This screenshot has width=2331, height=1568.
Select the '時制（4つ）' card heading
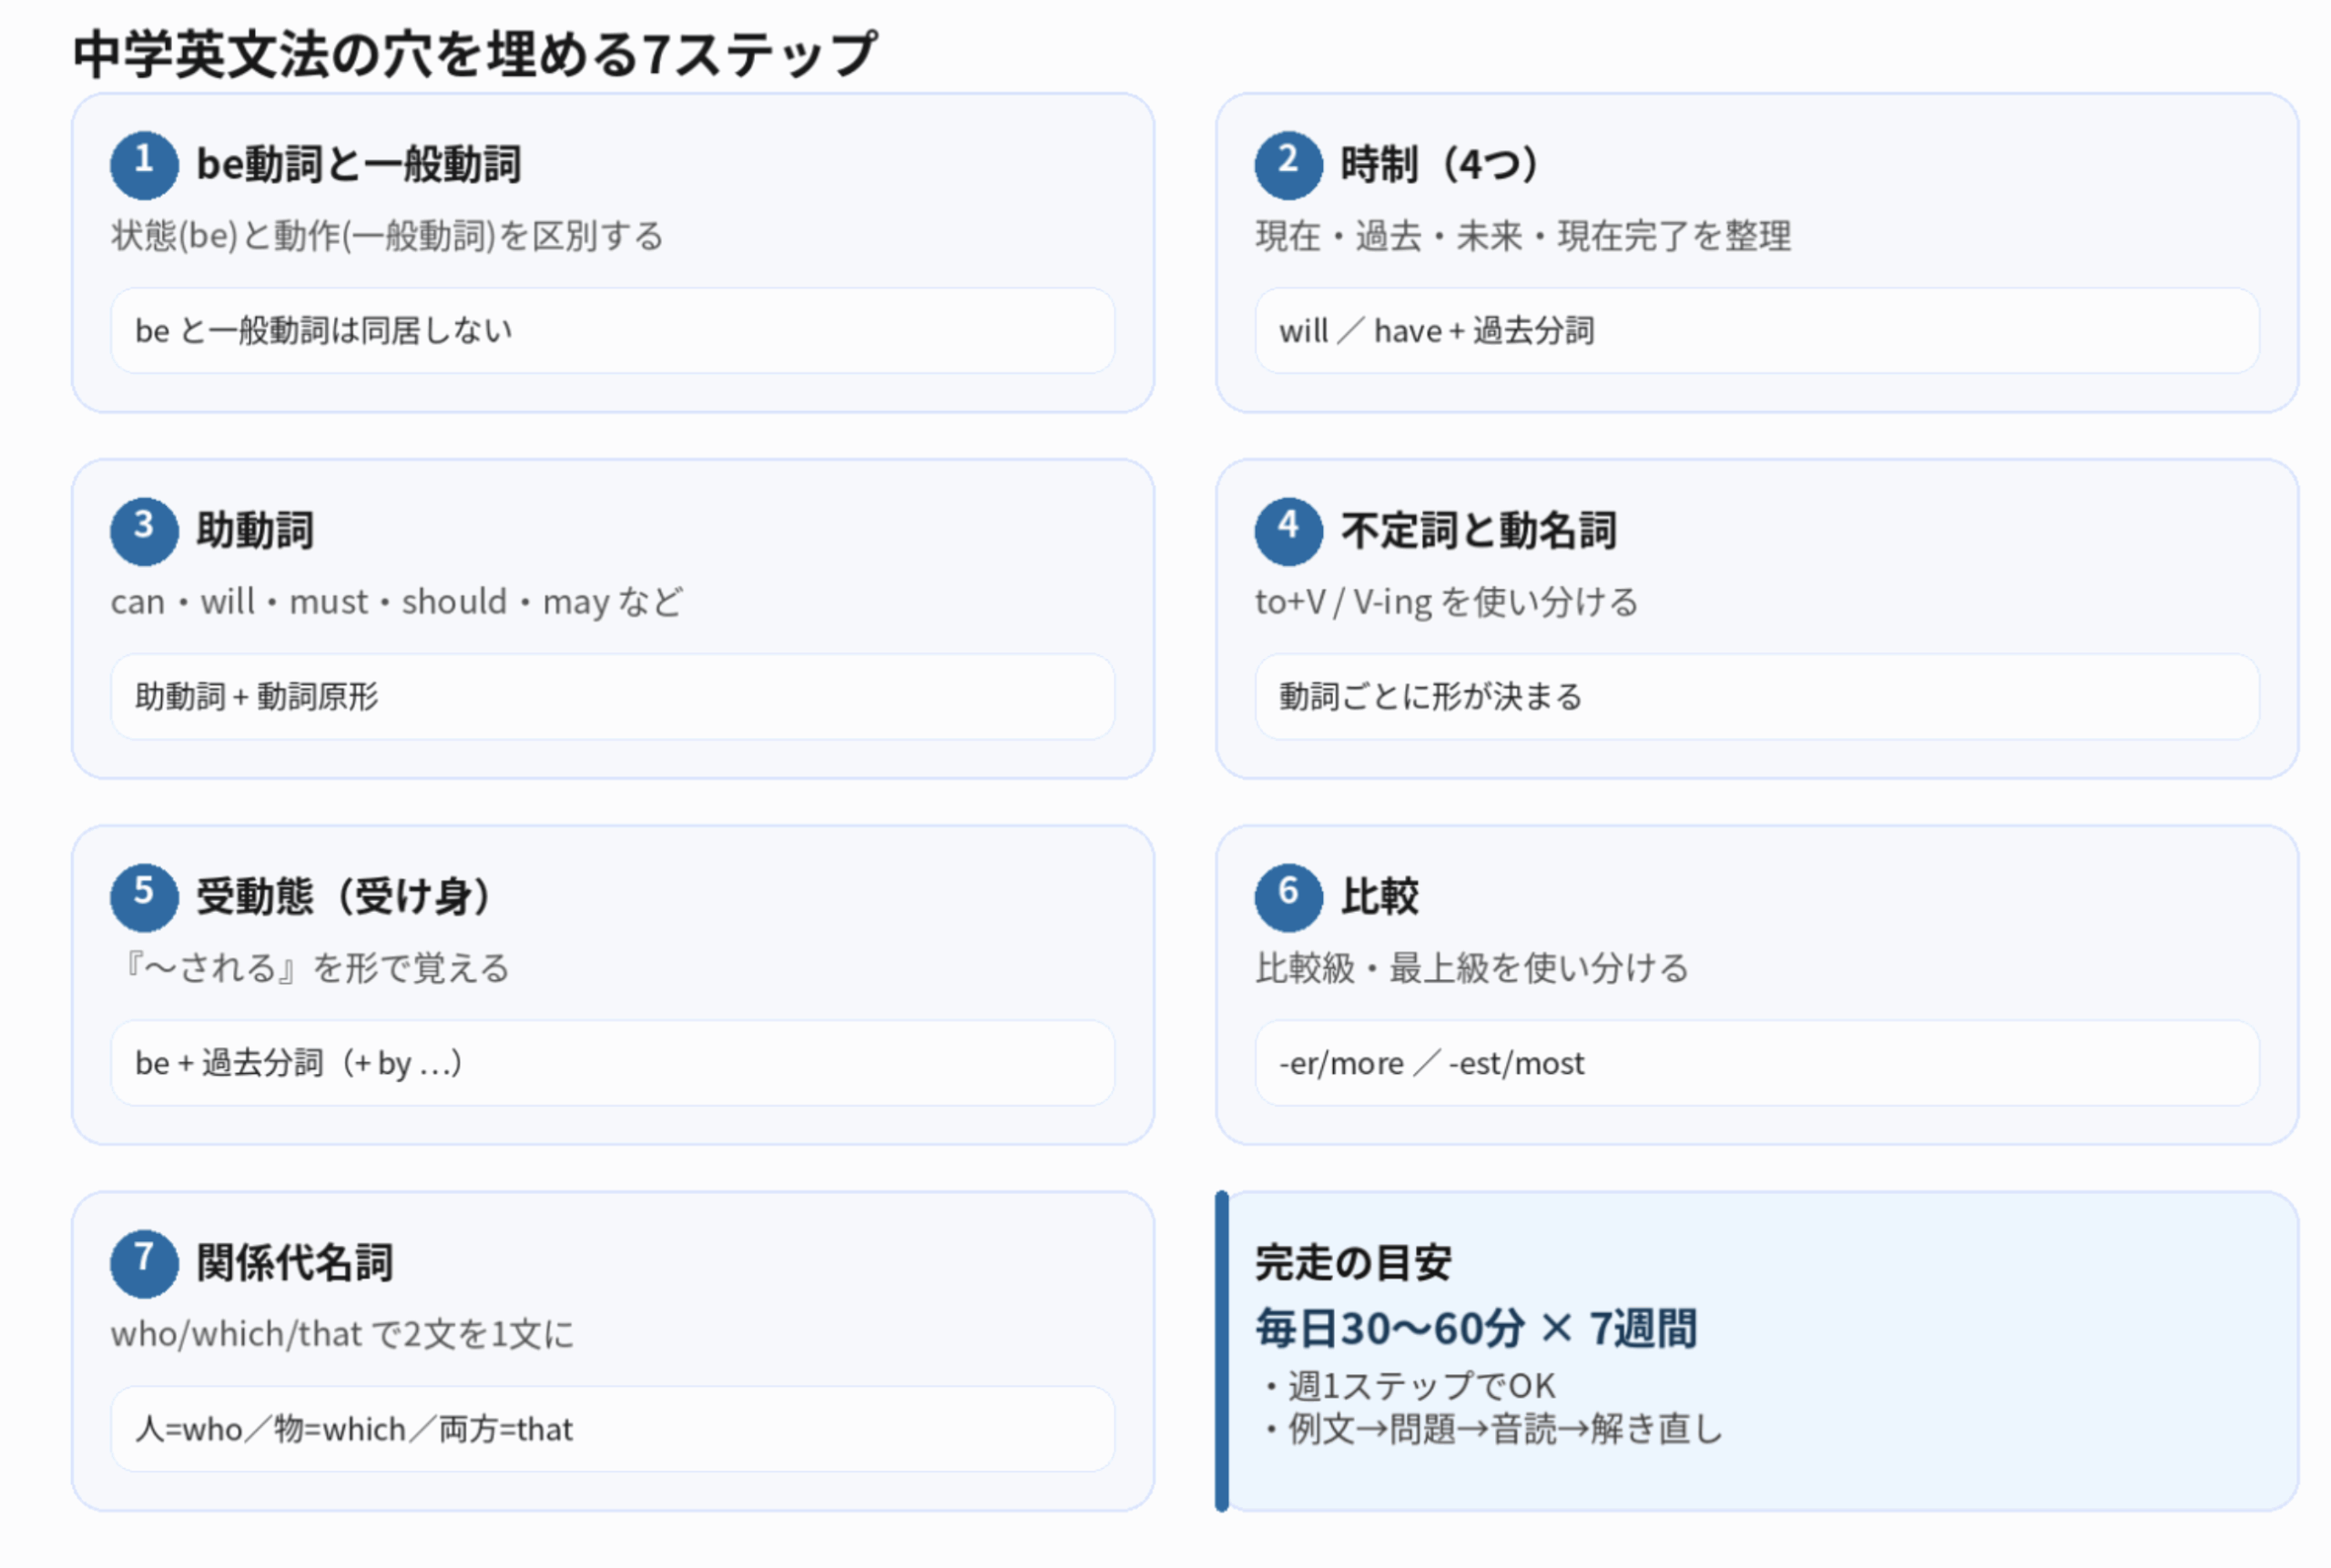(1439, 165)
